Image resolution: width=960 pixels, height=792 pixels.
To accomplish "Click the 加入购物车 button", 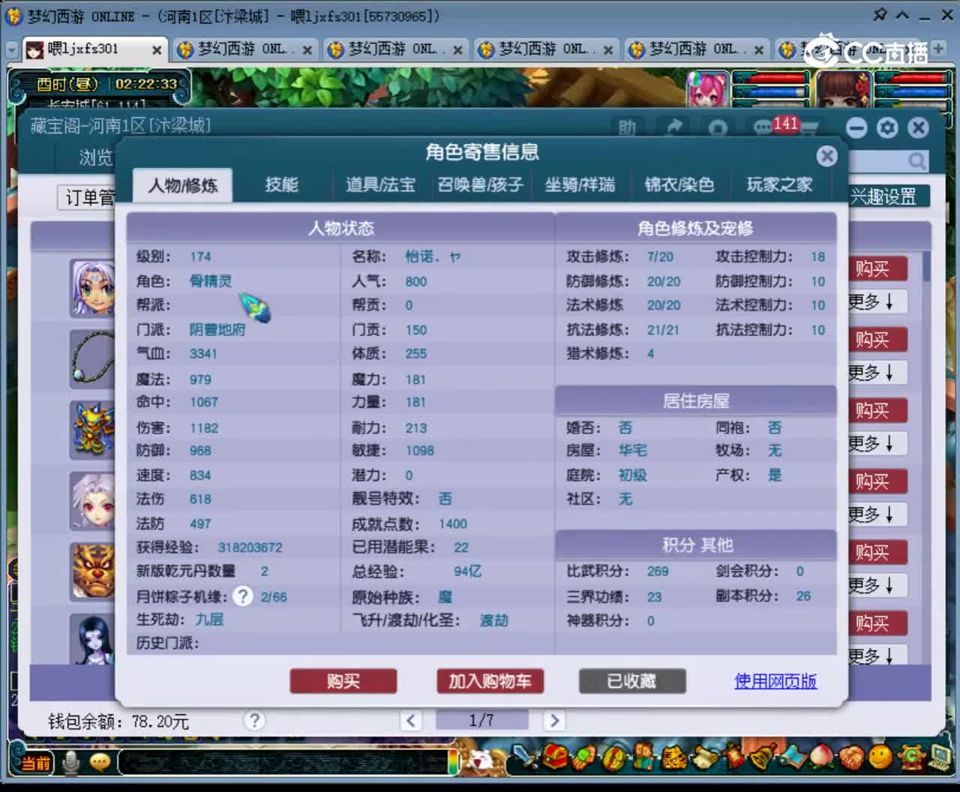I will click(x=490, y=681).
